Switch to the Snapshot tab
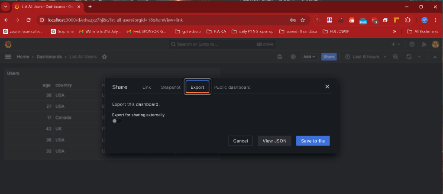Screen dimensions: 443x194 (x=171, y=87)
